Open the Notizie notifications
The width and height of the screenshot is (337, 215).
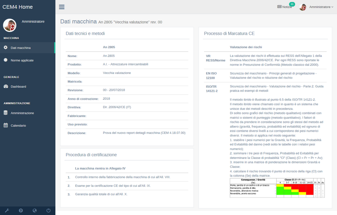tap(284, 7)
